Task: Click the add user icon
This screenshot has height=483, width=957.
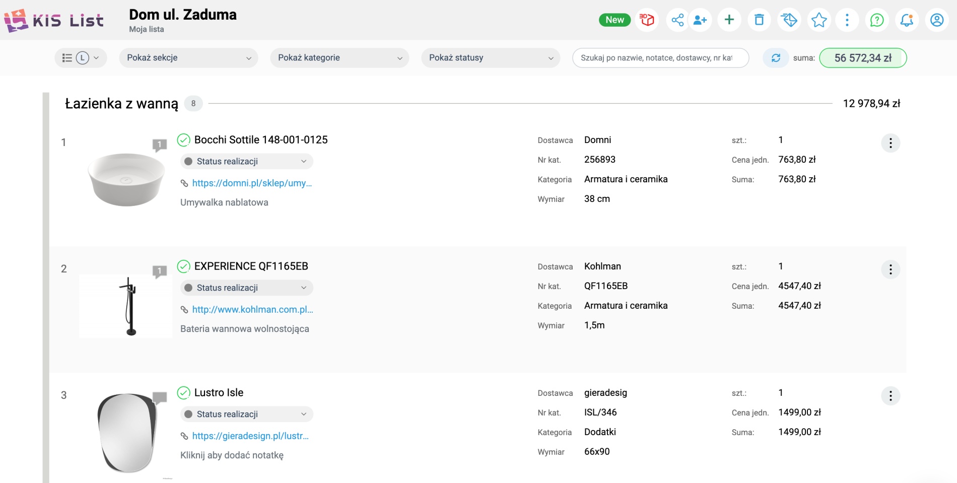Action: 700,20
